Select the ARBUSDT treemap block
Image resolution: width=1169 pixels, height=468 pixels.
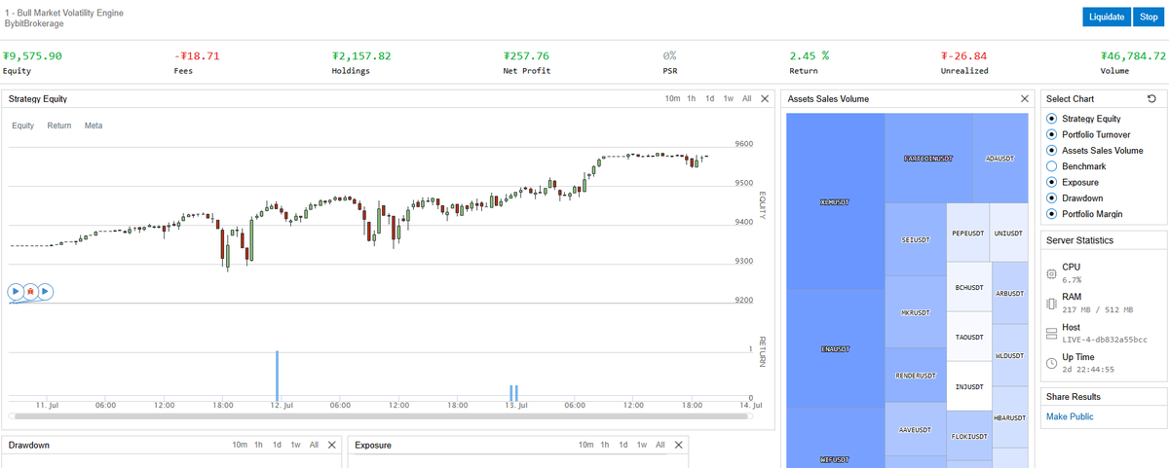1010,293
